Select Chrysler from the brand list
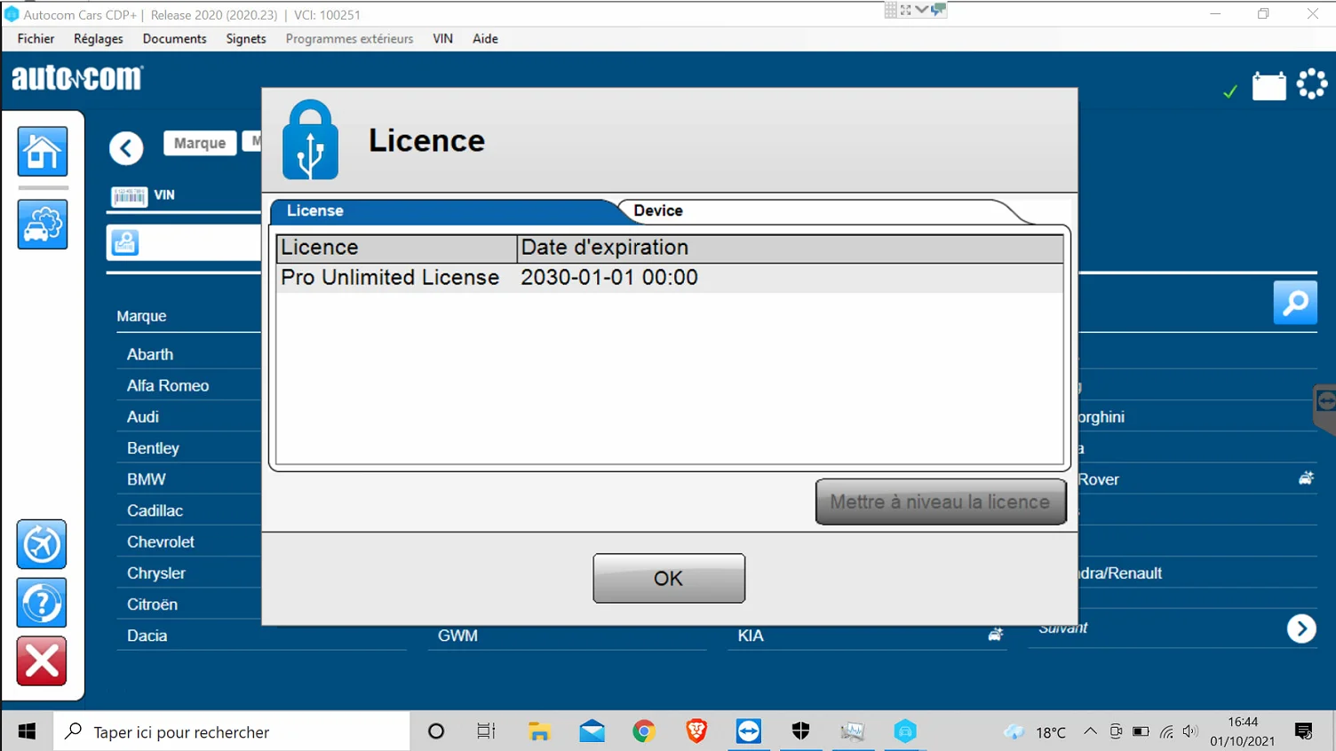 [x=156, y=573]
